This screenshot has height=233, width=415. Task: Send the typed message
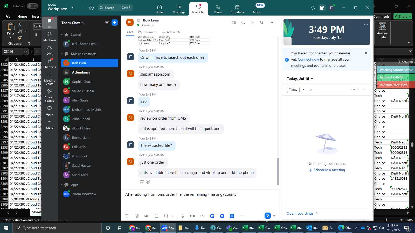coord(267,216)
